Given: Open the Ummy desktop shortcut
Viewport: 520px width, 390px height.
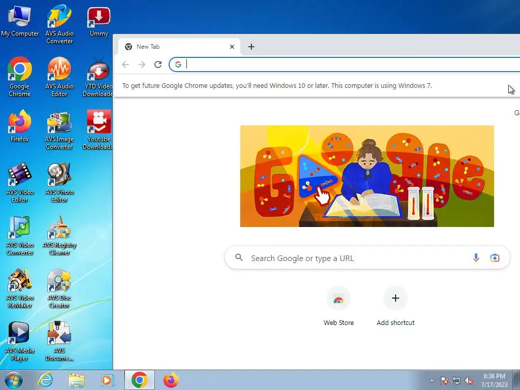Looking at the screenshot, I should pyautogui.click(x=99, y=21).
